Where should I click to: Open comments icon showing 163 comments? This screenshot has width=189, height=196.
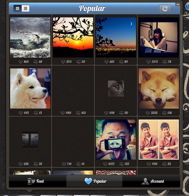[x=78, y=113]
